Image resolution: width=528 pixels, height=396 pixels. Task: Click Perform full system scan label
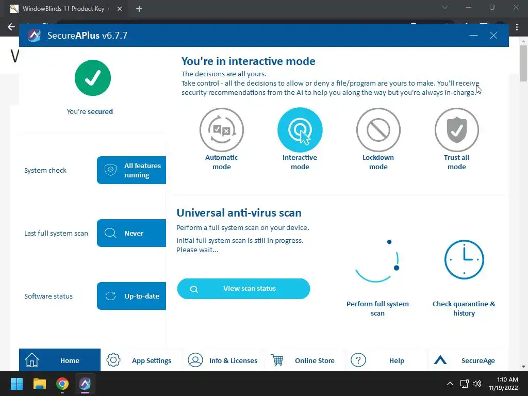tap(377, 308)
